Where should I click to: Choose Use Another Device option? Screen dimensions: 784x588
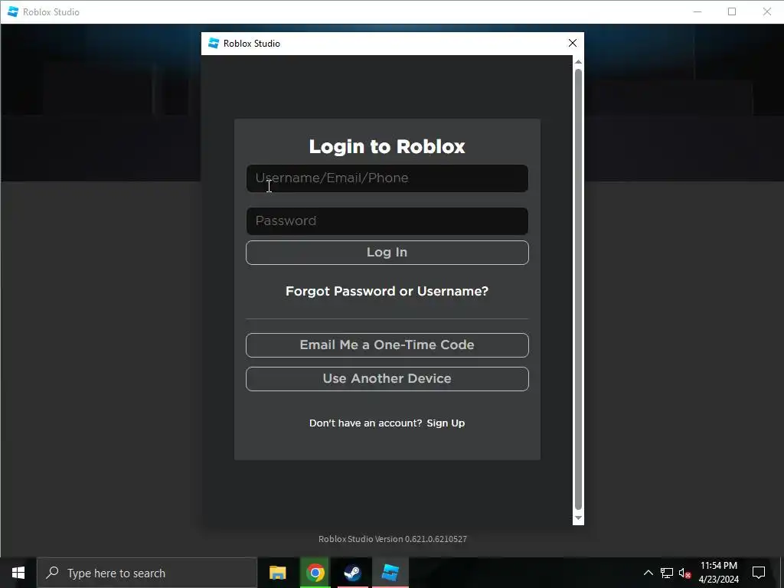click(x=387, y=379)
